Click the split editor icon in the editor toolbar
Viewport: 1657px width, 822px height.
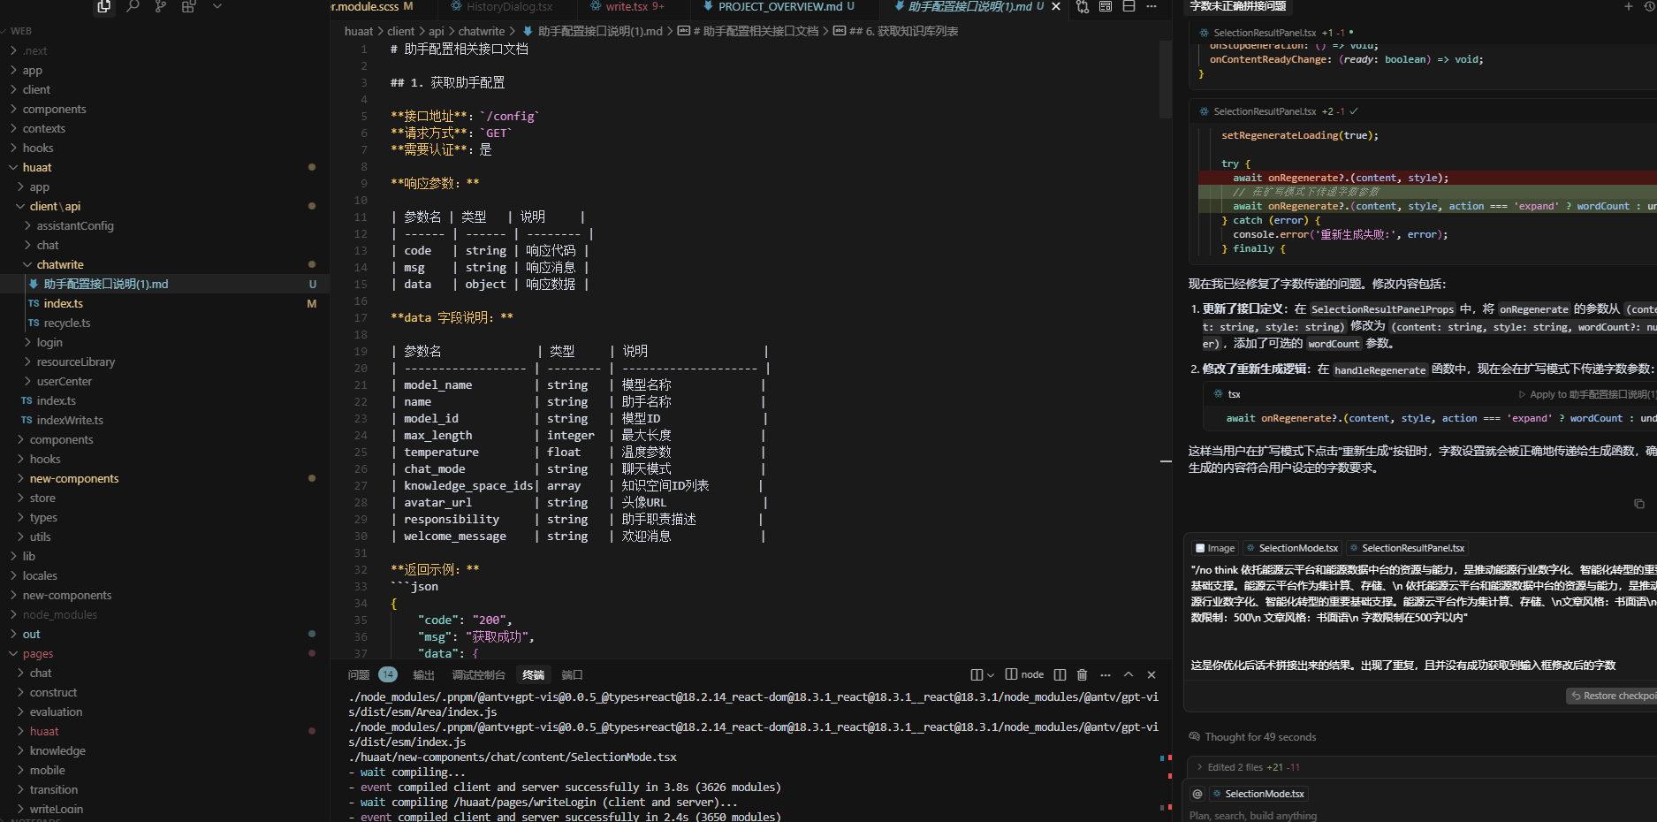1129,6
